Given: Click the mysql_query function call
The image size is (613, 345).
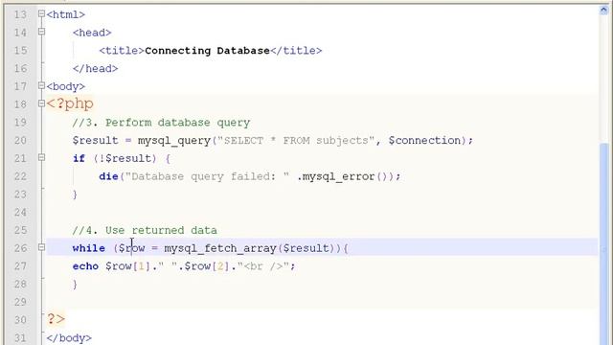Looking at the screenshot, I should pyautogui.click(x=174, y=141).
